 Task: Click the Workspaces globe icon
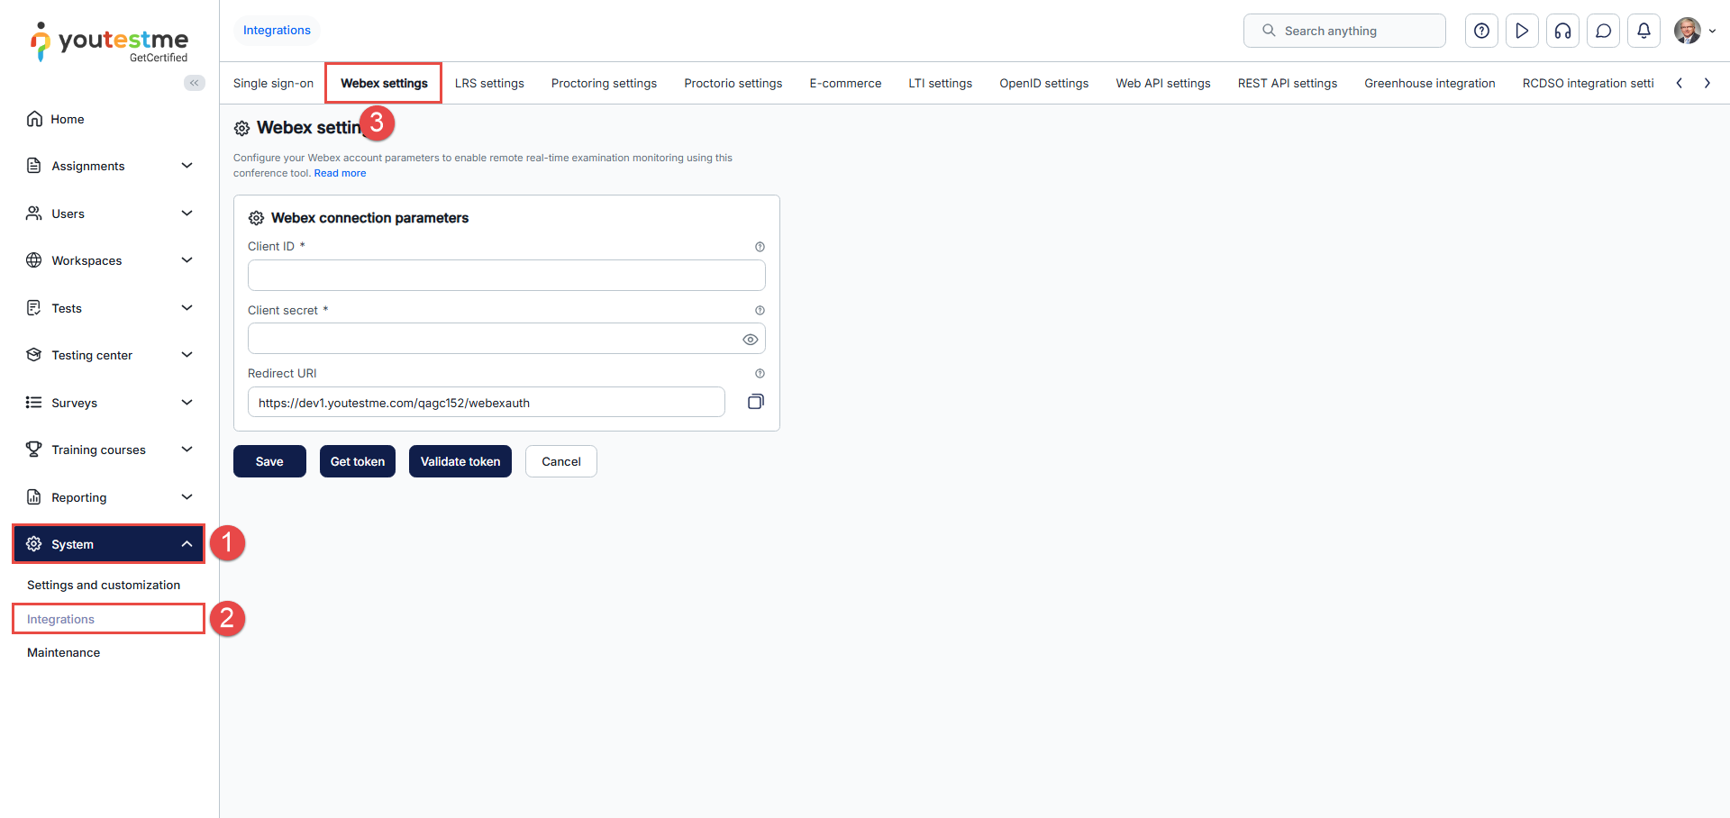[x=34, y=260]
